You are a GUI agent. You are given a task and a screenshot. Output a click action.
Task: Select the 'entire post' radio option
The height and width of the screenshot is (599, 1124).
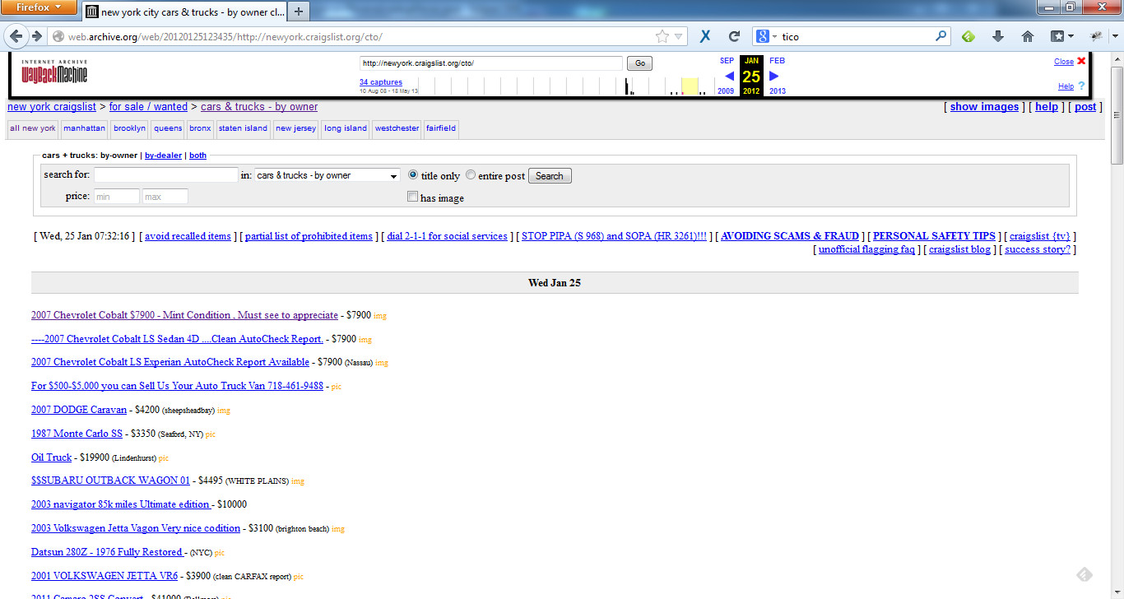click(471, 175)
